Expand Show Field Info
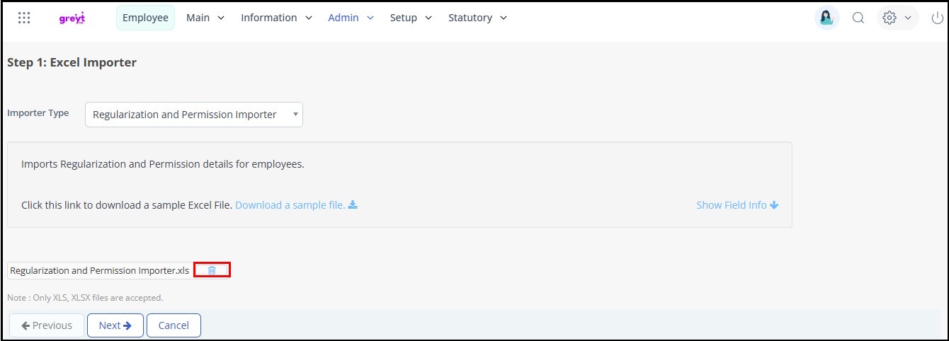 (x=737, y=205)
